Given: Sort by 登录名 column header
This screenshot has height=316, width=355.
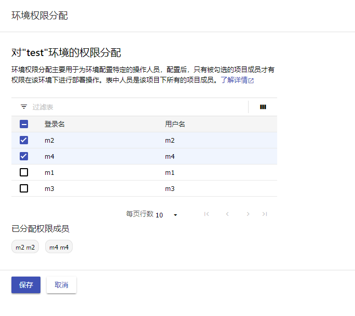Looking at the screenshot, I should pos(54,124).
